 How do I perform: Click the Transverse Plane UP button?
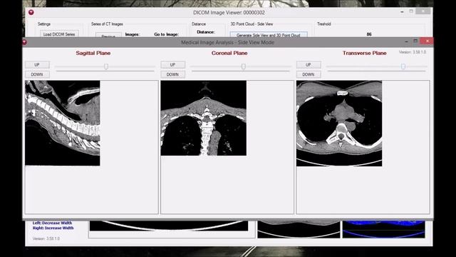[309, 65]
